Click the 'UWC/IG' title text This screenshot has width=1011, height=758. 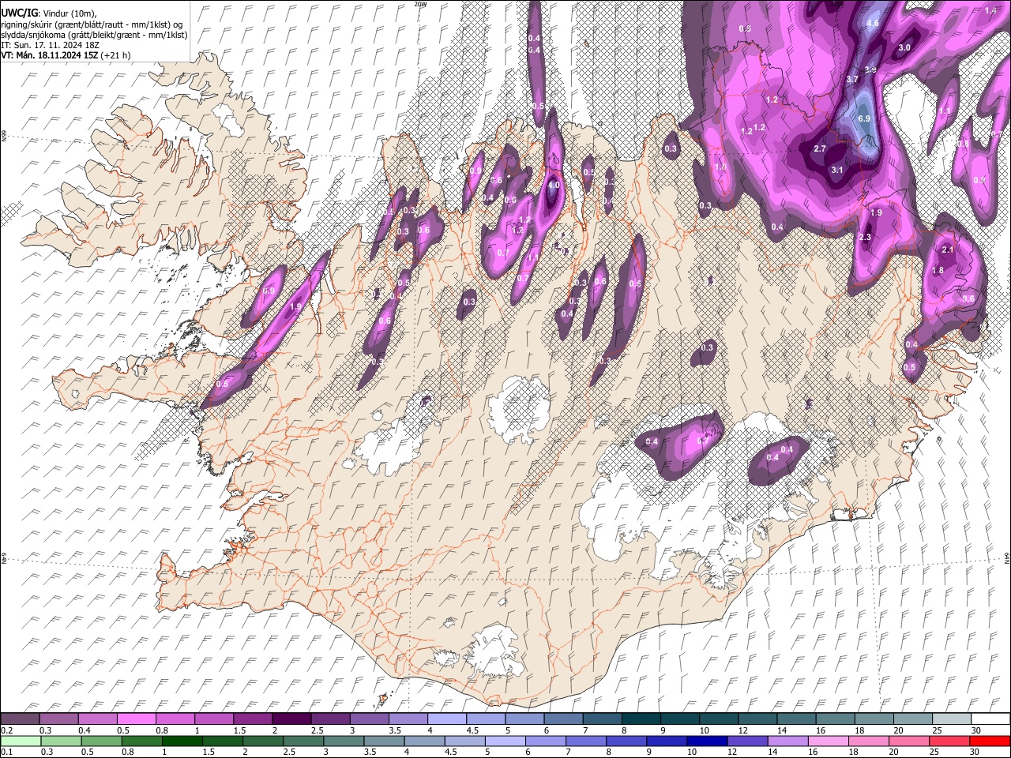tap(18, 13)
